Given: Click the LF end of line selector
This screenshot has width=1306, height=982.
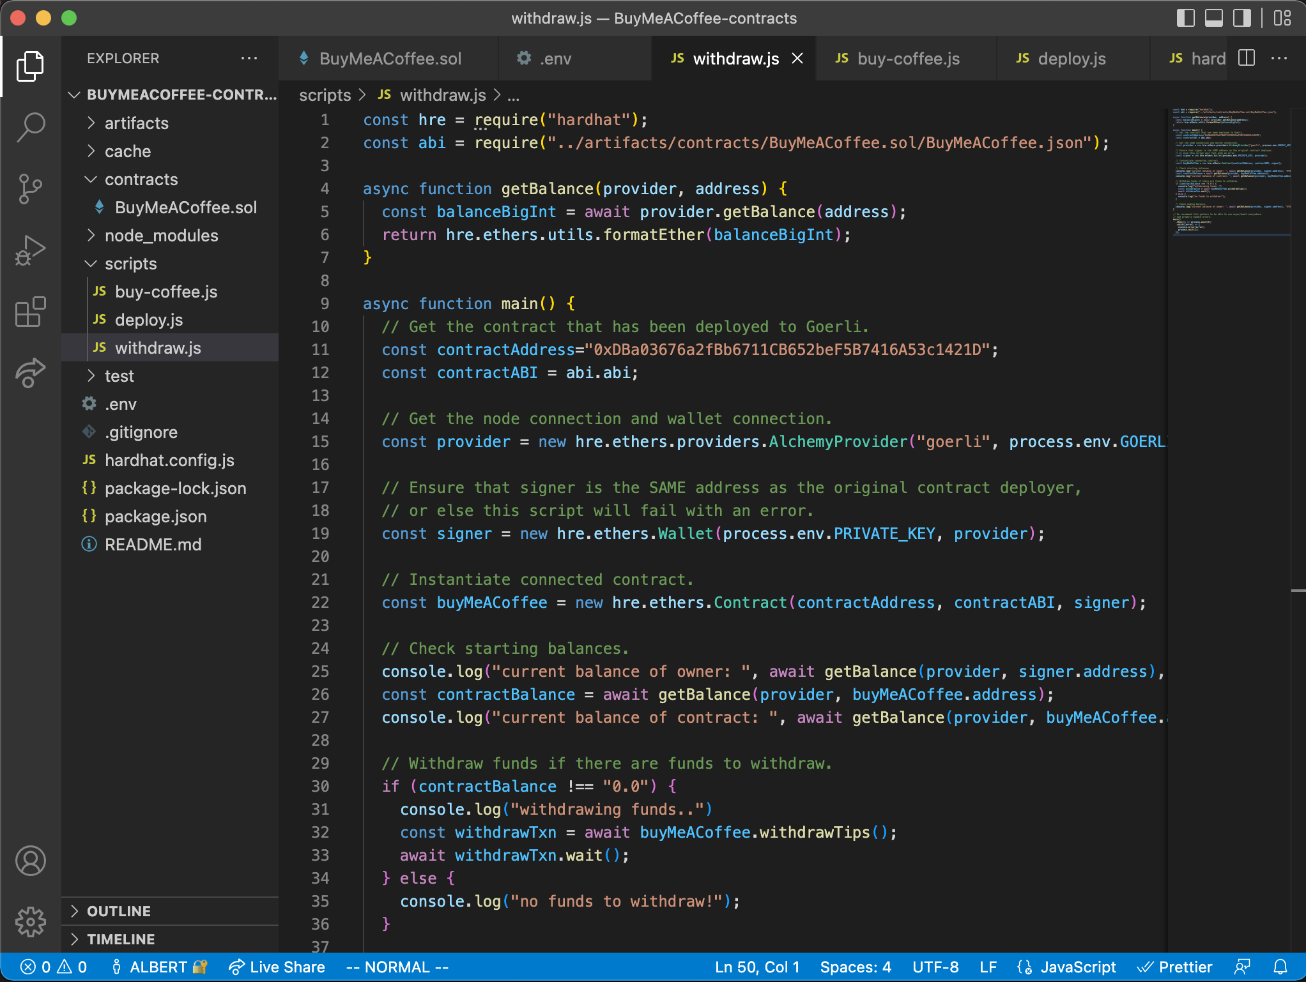Looking at the screenshot, I should pos(988,967).
